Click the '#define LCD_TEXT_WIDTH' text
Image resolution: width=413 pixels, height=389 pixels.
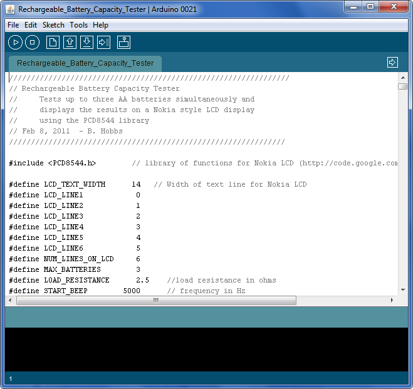coord(57,184)
